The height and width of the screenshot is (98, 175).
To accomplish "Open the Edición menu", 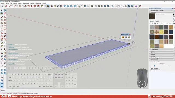I will (7, 4).
